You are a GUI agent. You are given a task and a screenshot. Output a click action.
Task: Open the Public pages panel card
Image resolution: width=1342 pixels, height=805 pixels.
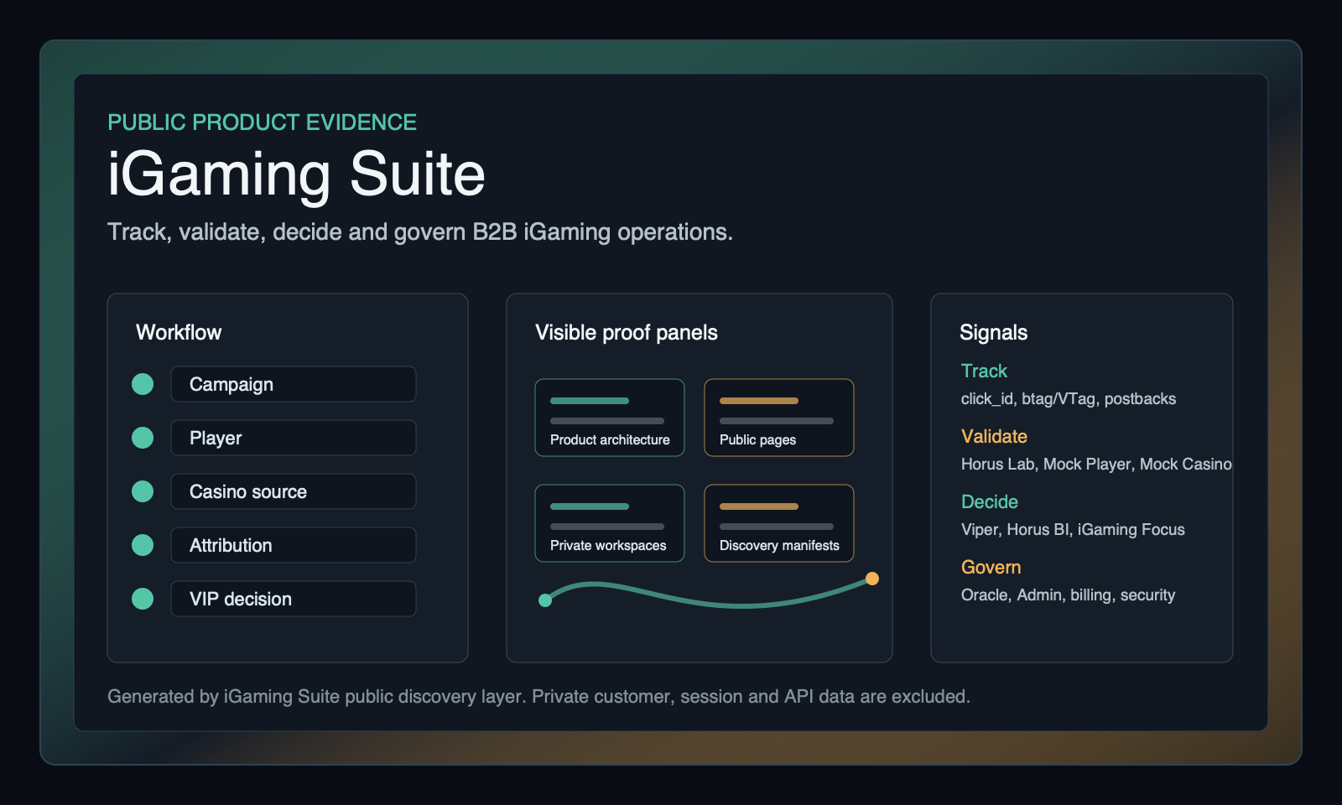point(779,418)
